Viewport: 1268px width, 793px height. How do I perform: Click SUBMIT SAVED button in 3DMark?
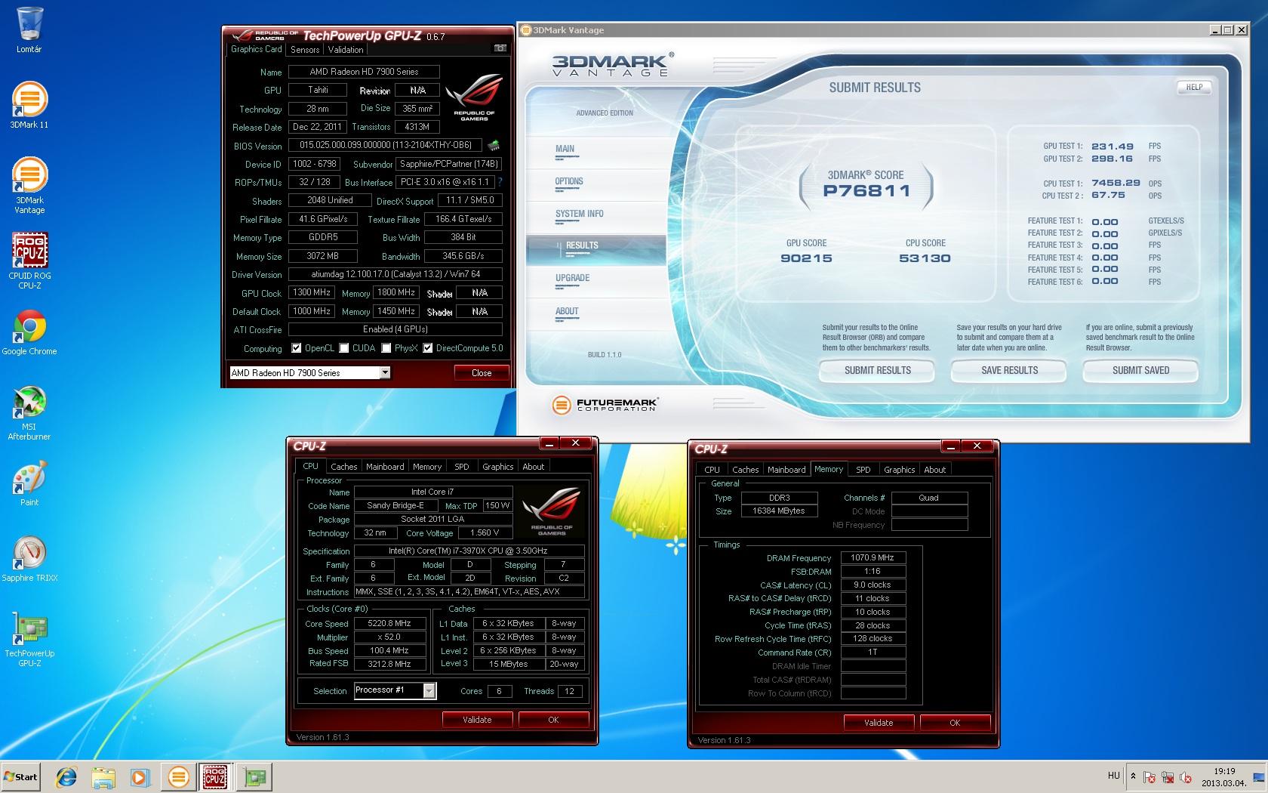(1140, 371)
